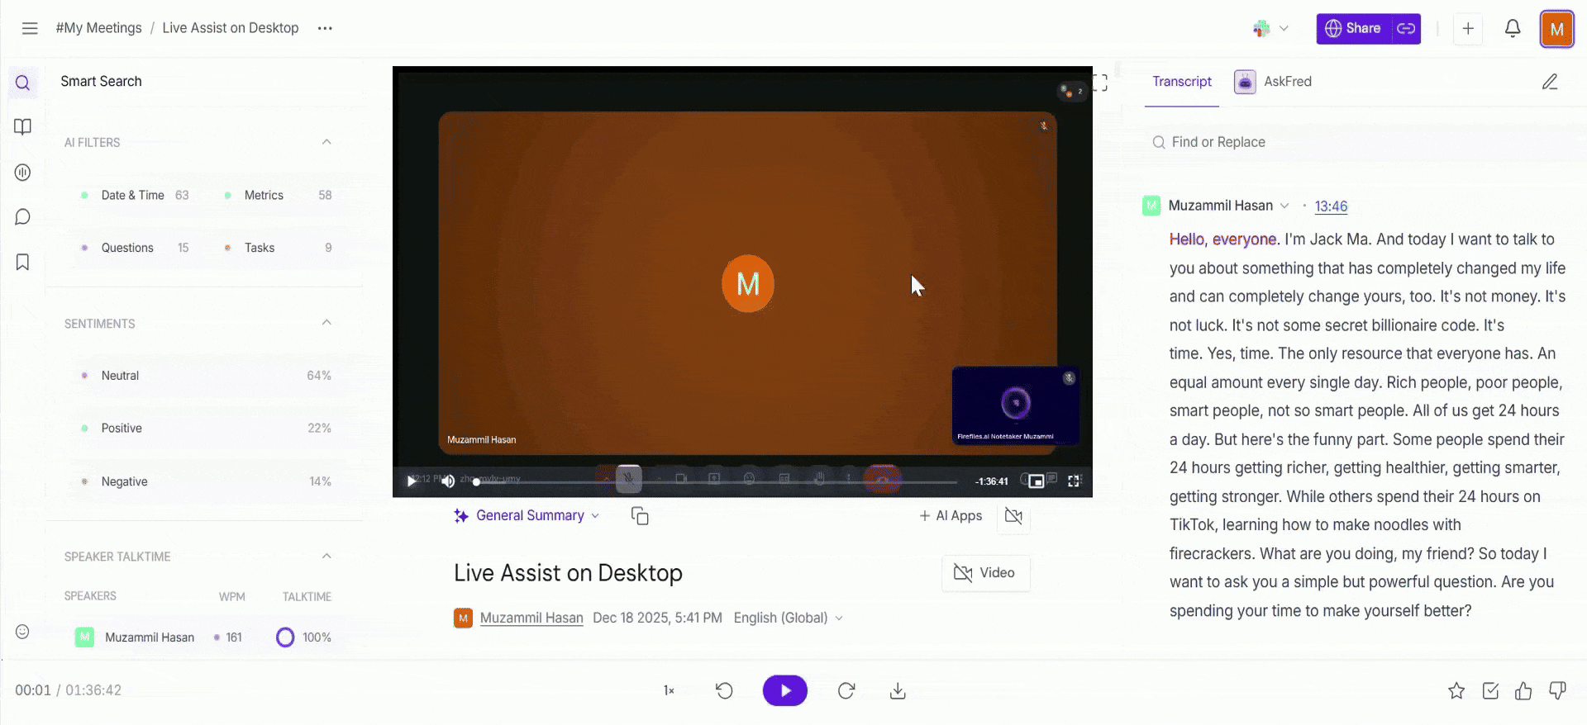The height and width of the screenshot is (725, 1587).
Task: Switch to the Transcript tab
Action: coord(1182,82)
